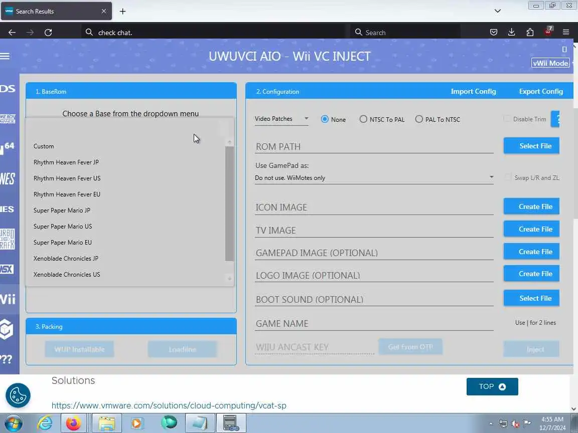Choose Rhythm Heaven Fever EU base
The height and width of the screenshot is (433, 578).
125,194
